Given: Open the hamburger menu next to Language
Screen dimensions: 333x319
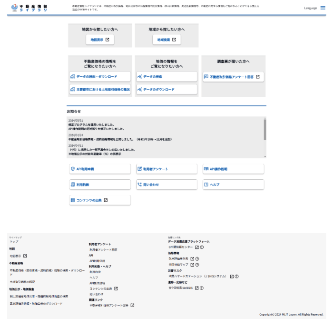Looking at the screenshot, I should (x=323, y=8).
